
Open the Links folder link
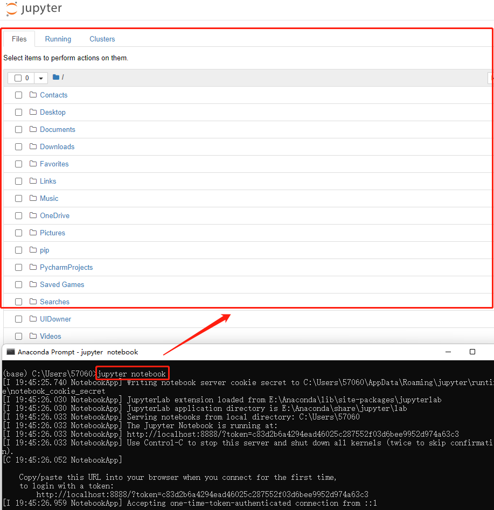(48, 181)
